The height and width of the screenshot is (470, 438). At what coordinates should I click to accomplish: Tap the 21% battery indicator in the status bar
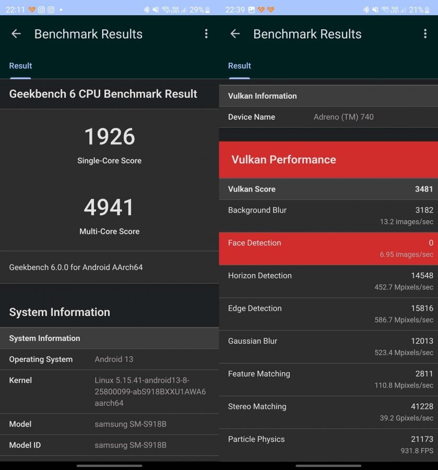pos(419,9)
